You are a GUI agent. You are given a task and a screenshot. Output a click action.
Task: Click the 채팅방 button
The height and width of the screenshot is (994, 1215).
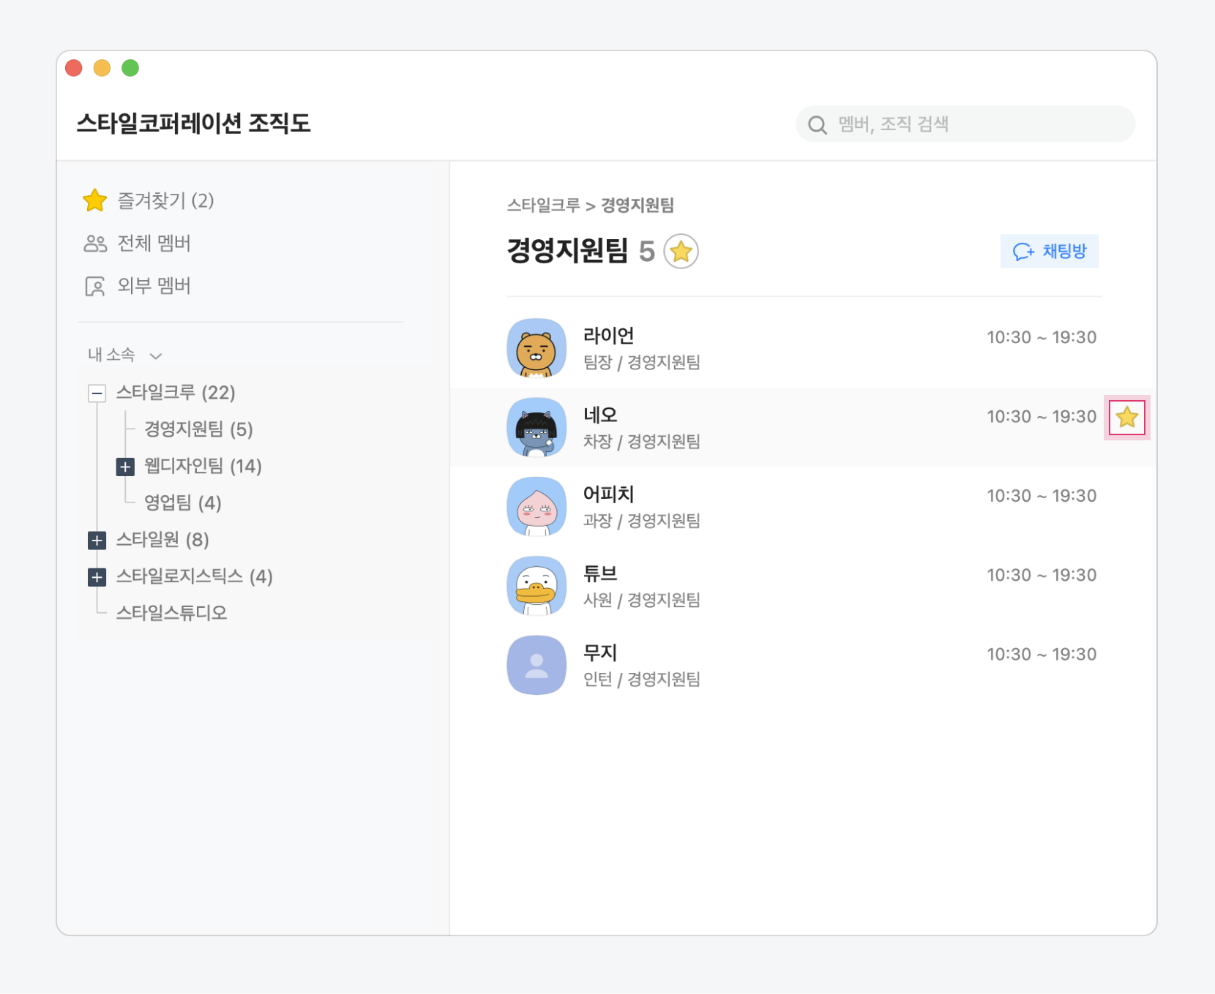1049,252
